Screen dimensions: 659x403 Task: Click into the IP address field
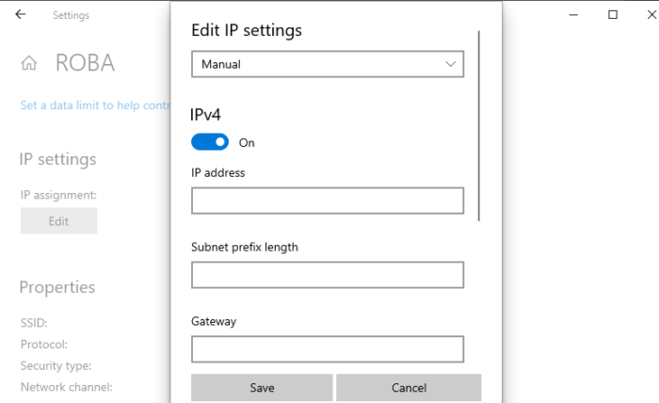(x=328, y=201)
